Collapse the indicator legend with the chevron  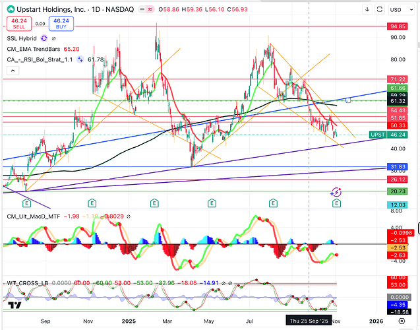tap(13, 71)
